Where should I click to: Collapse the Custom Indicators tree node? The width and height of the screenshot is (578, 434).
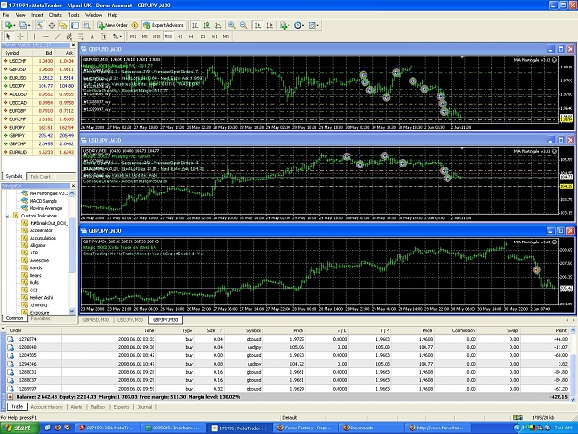pos(7,216)
